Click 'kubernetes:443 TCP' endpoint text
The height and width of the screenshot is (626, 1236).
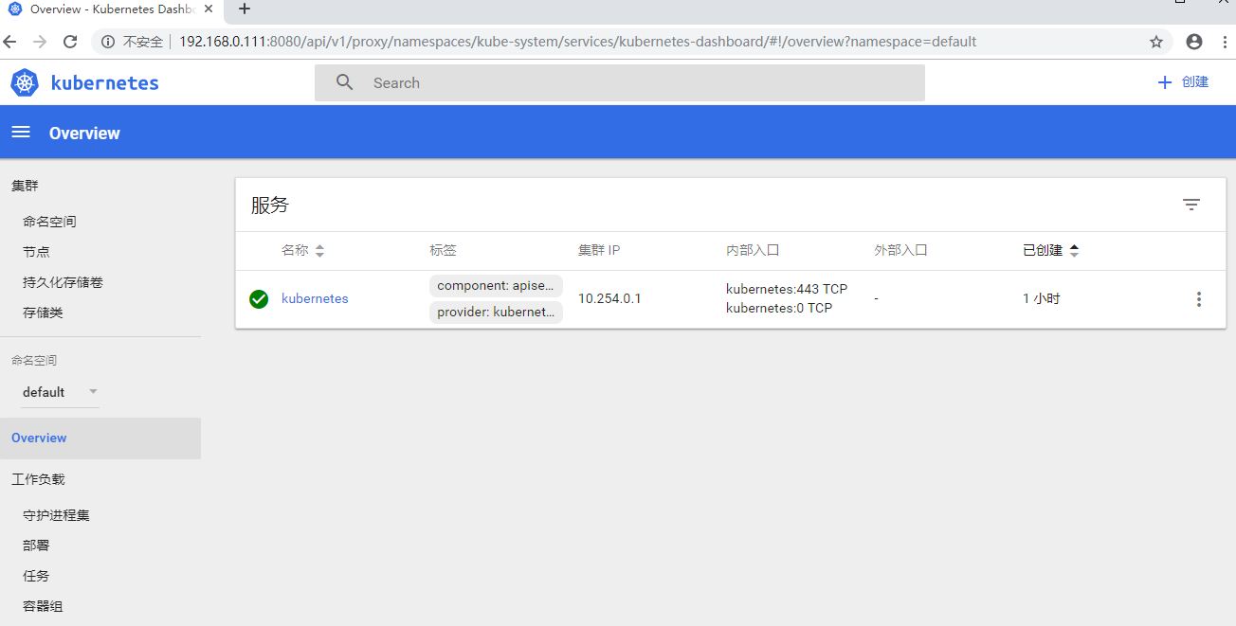(x=787, y=290)
